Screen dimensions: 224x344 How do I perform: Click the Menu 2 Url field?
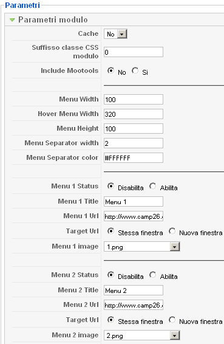click(x=134, y=304)
